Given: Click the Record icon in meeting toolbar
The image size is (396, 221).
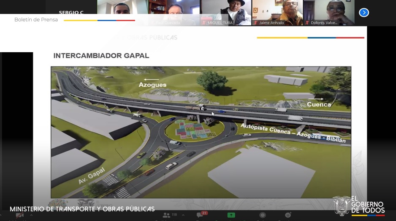Looking at the screenshot, I should click(262, 215).
